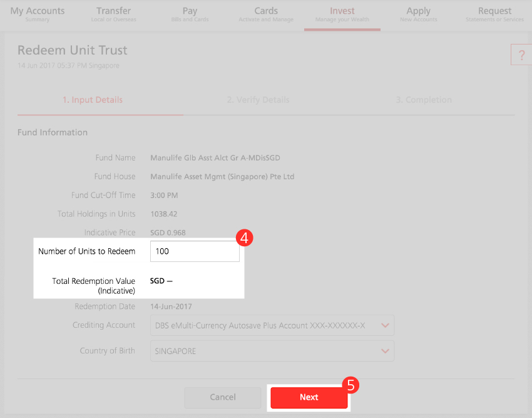
Task: Click the total holdings value 1038.42
Action: pyautogui.click(x=163, y=214)
